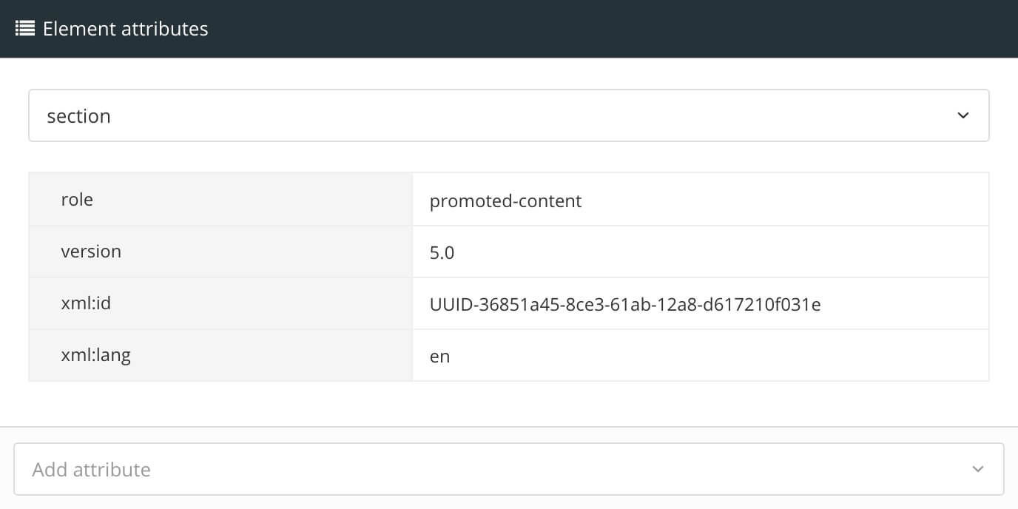Click the role attribute label
Image resolution: width=1018 pixels, height=509 pixels.
coord(77,199)
